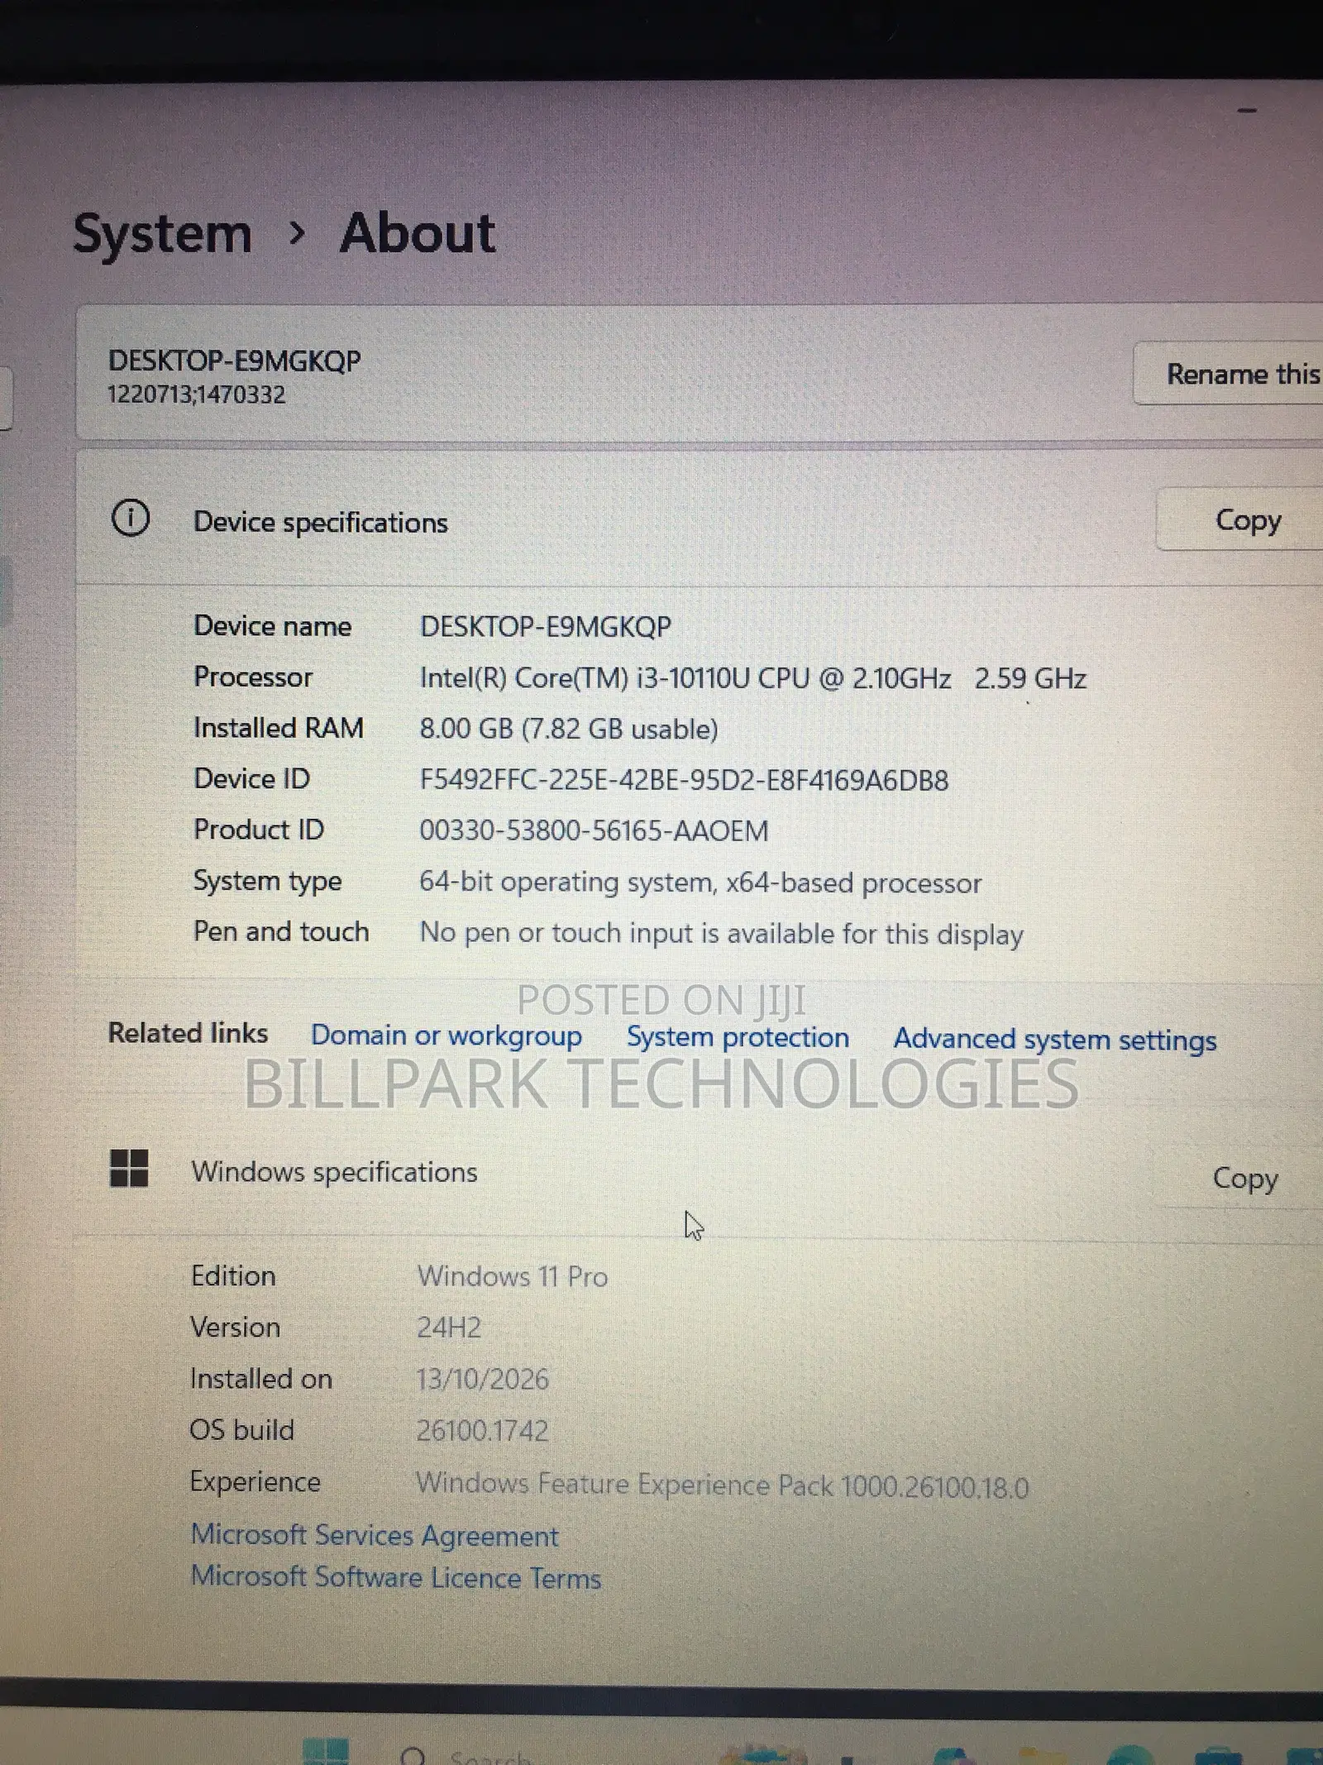Viewport: 1323px width, 1765px height.
Task: Click the Windows logo beside Windows specifications
Action: coord(129,1168)
